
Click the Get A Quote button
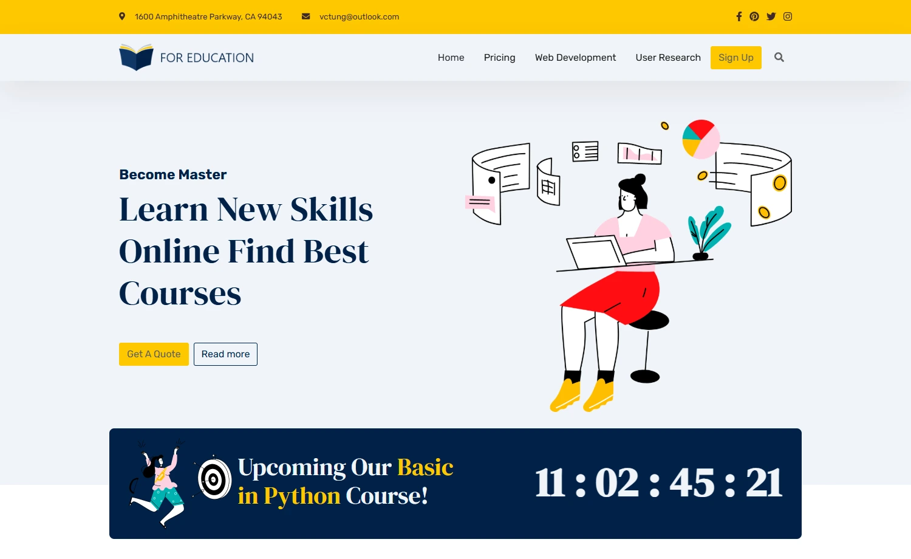point(154,354)
